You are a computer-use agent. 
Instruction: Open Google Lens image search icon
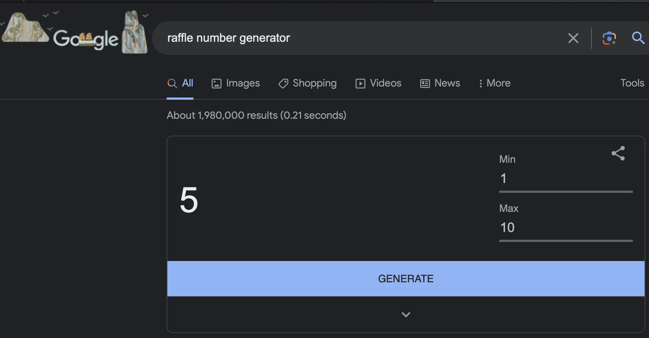pyautogui.click(x=609, y=38)
